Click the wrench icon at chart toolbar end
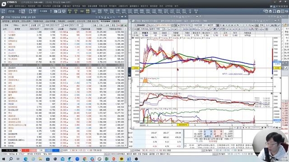This screenshot has height=162, width=289. 279,25
